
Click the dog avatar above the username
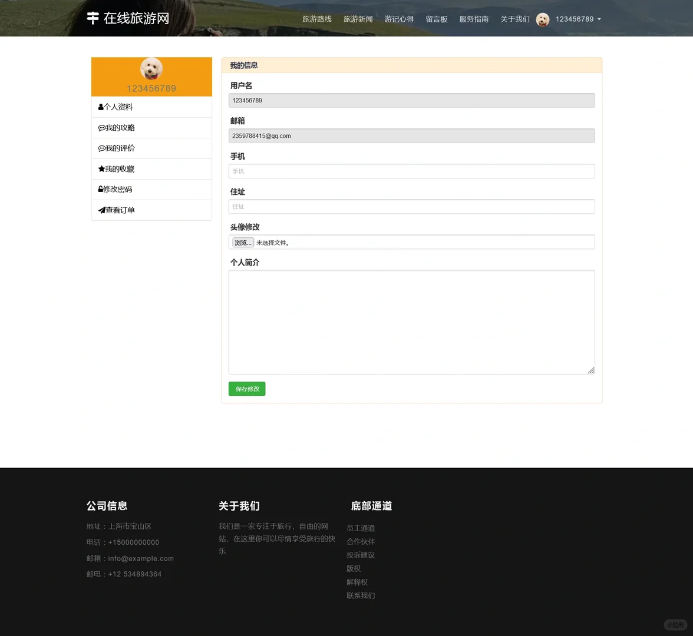[x=151, y=69]
